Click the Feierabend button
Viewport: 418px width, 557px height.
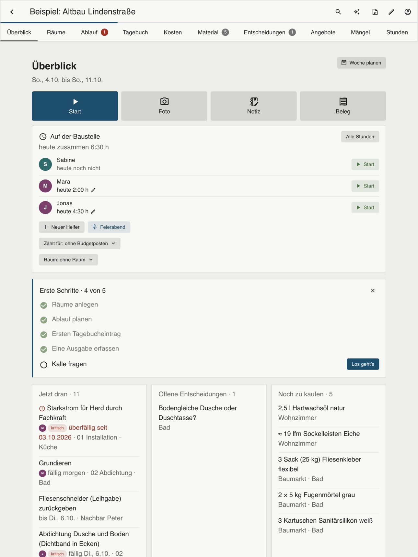pyautogui.click(x=109, y=227)
